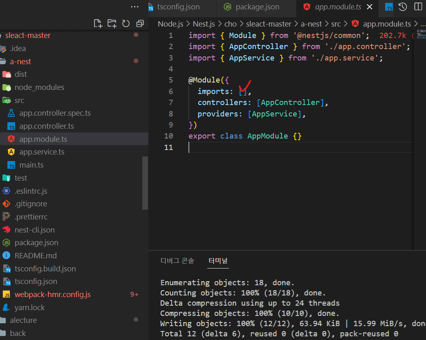
Task: Switch to the tsconfig.json tab
Action: [178, 7]
